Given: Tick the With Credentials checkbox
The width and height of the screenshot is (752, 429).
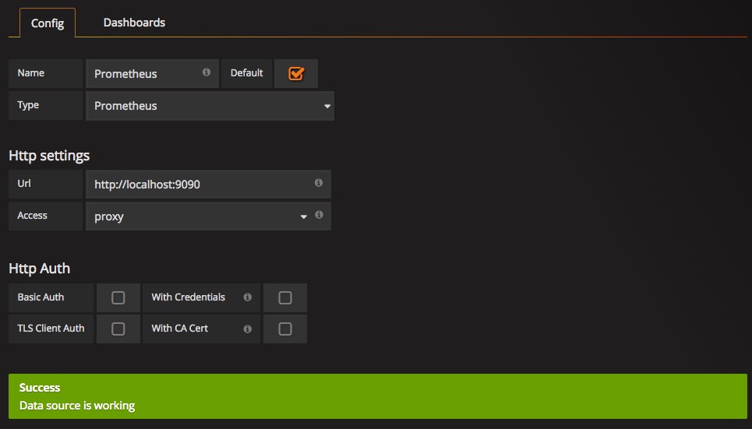Looking at the screenshot, I should [x=285, y=297].
